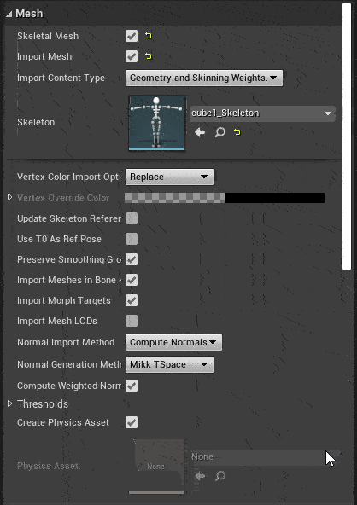Disable Create Physics Asset checkbox
Image resolution: width=357 pixels, height=505 pixels.
pos(132,422)
